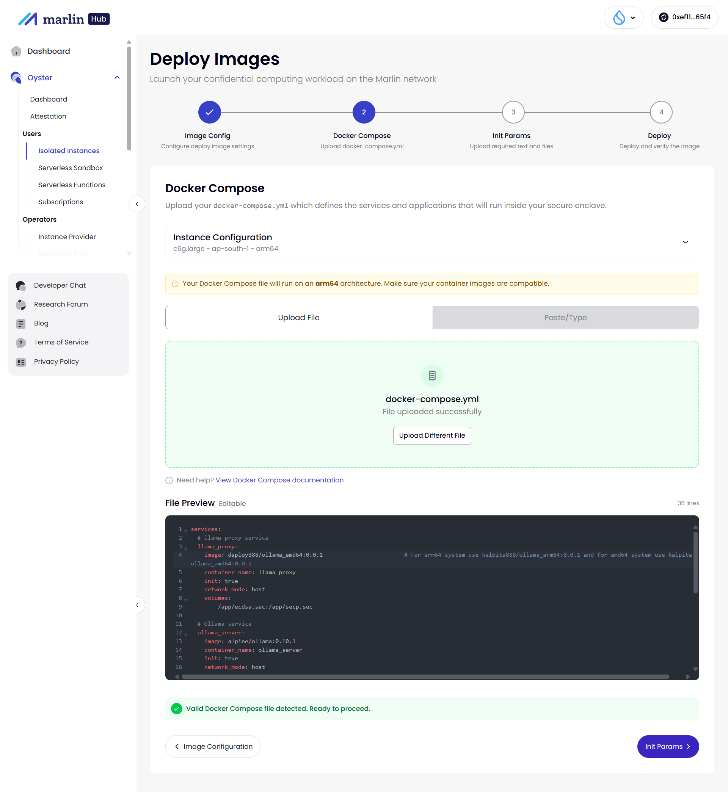The height and width of the screenshot is (792, 728).
Task: Expand the Instance Configuration panel
Action: (x=685, y=242)
